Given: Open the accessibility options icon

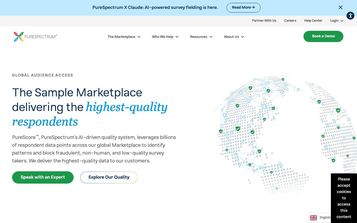Looking at the screenshot, I should click(x=350, y=16).
